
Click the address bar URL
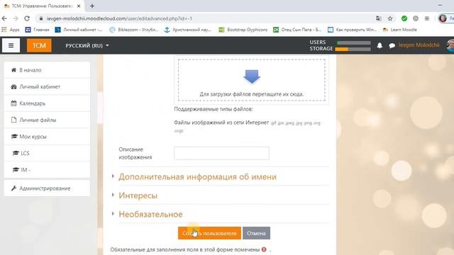[x=119, y=18]
